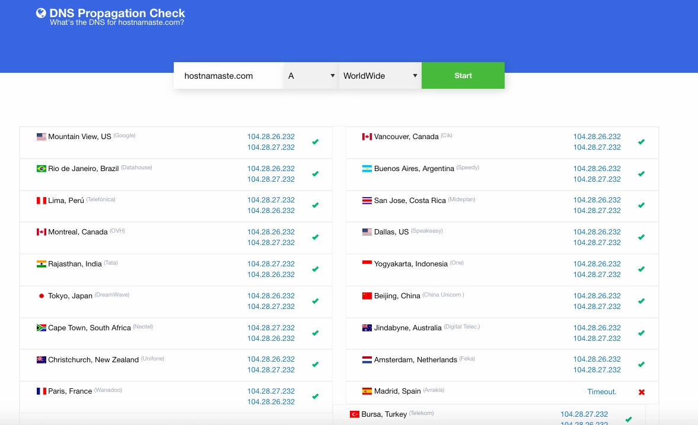Click the Netherlands flag beside Amsterdam
This screenshot has width=698, height=425.
pyautogui.click(x=367, y=360)
